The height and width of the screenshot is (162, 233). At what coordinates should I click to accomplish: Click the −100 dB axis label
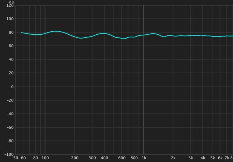coord(9,155)
